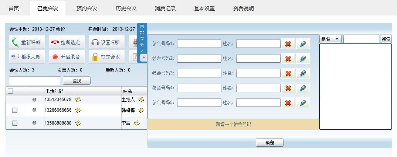Click the 搜索 button beside group field
The image size is (397, 157).
click(386, 39)
